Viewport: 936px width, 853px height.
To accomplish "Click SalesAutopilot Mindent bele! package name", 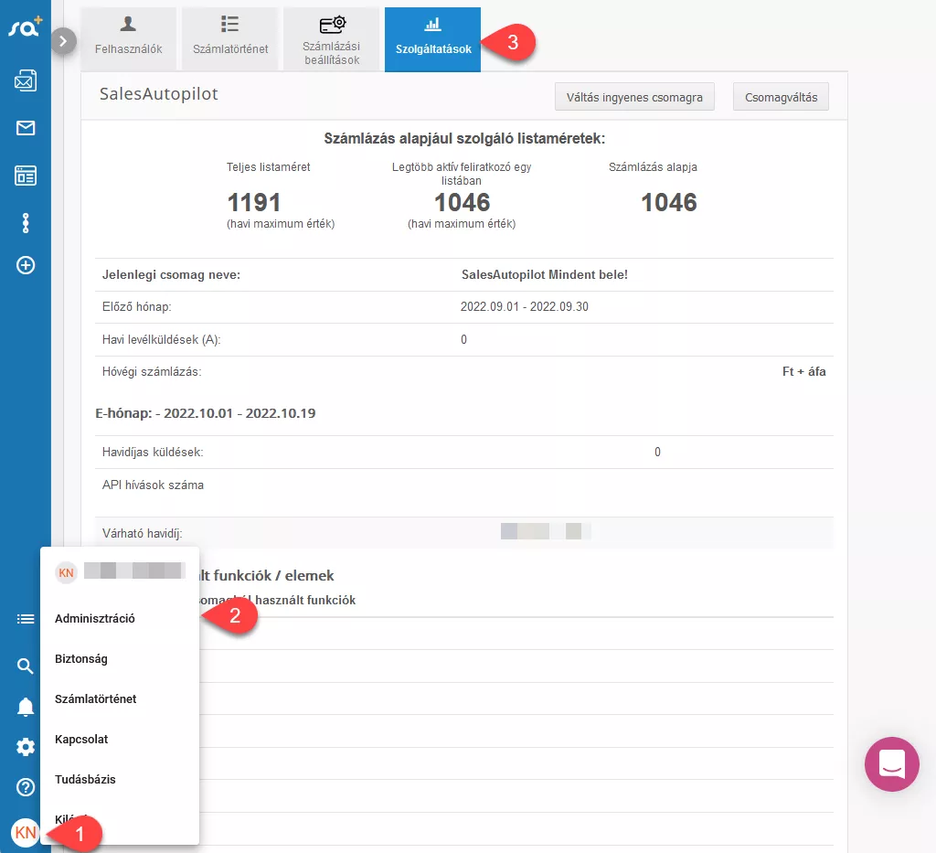I will pyautogui.click(x=545, y=274).
